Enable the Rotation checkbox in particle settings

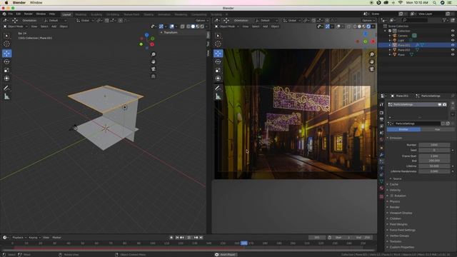(x=392, y=196)
